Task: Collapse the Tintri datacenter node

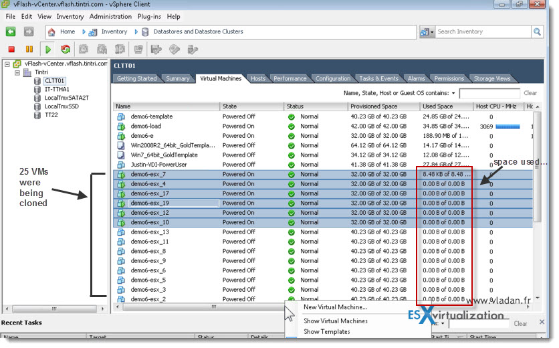Action: (x=17, y=72)
